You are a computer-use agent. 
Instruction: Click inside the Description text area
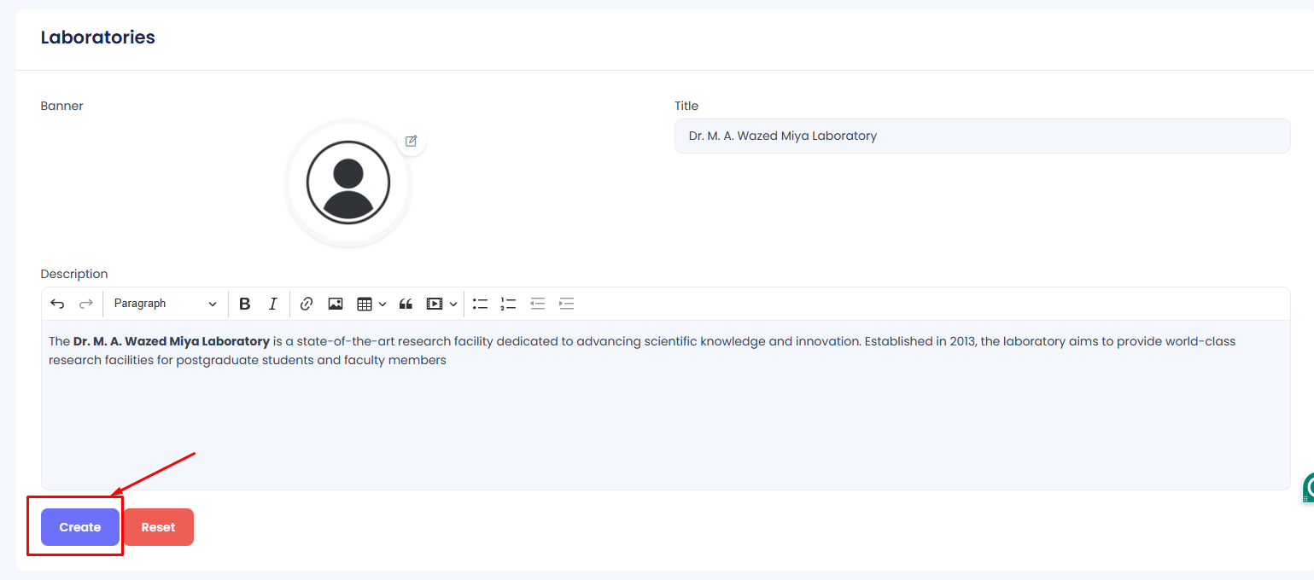666,418
